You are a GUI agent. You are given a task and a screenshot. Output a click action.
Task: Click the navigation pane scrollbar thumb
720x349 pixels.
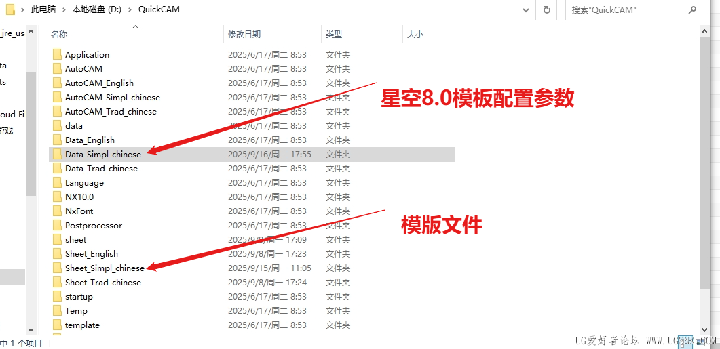31,134
